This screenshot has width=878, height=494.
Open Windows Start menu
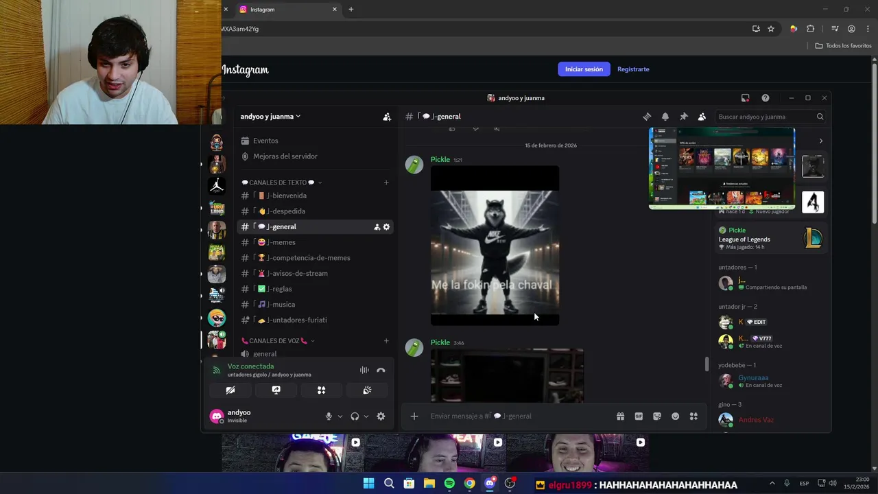(x=368, y=484)
